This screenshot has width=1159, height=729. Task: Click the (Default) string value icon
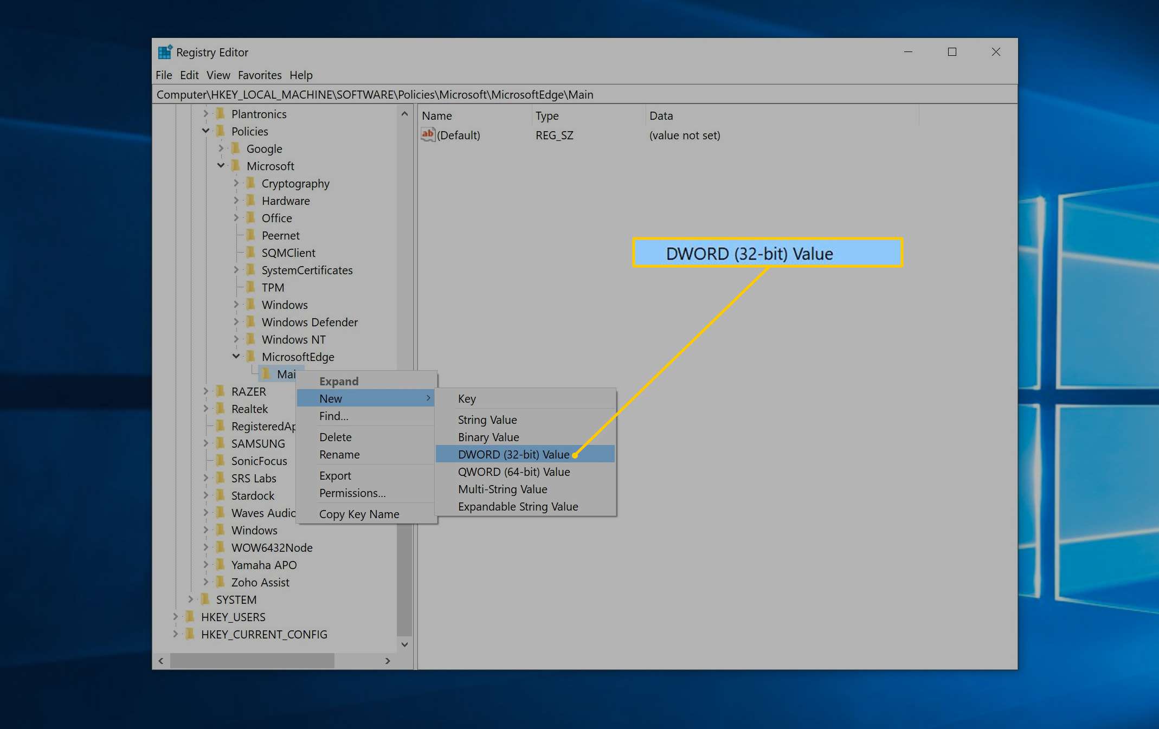coord(428,134)
